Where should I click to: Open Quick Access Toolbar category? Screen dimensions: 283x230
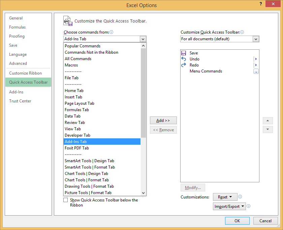28,82
